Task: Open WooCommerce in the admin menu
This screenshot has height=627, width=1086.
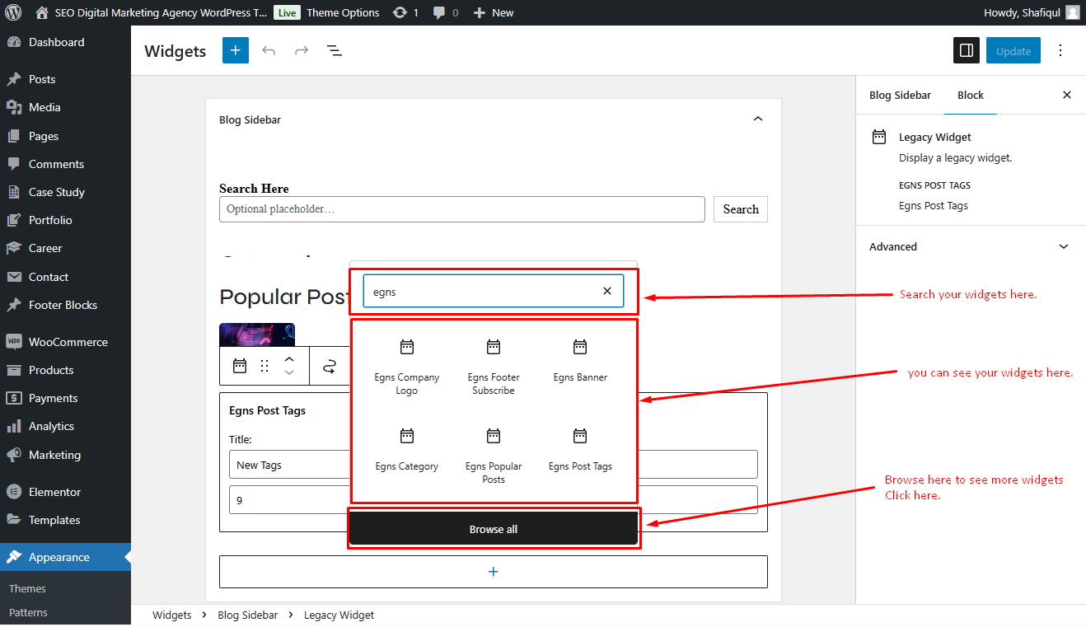Action: (x=66, y=342)
